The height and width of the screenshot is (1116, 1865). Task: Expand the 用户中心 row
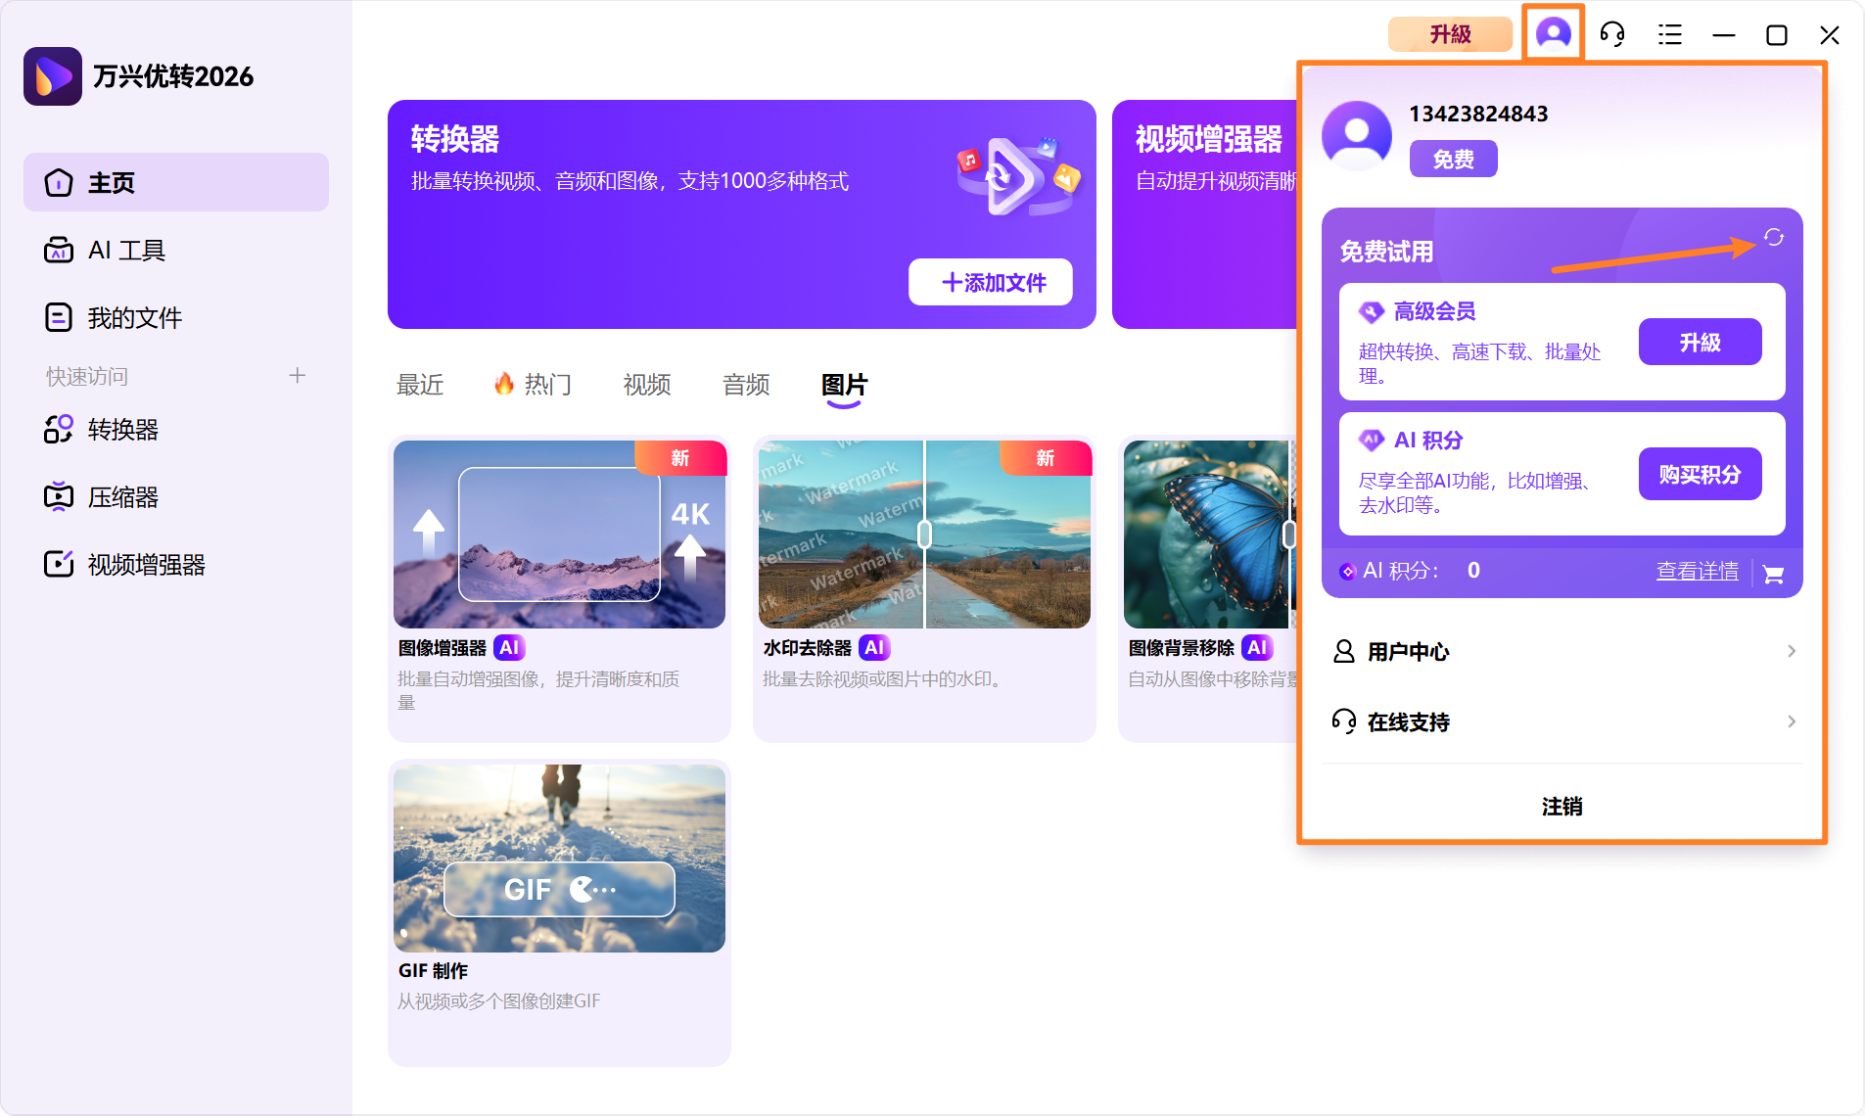[x=1408, y=651]
